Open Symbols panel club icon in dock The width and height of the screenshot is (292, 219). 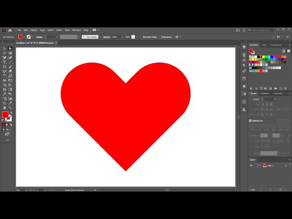pyautogui.click(x=244, y=47)
